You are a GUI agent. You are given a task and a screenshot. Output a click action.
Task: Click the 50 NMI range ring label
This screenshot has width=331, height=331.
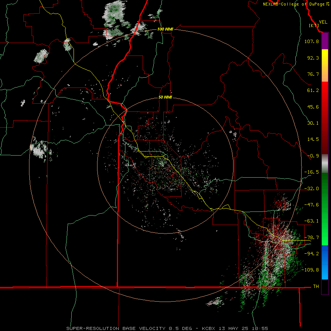165,97
